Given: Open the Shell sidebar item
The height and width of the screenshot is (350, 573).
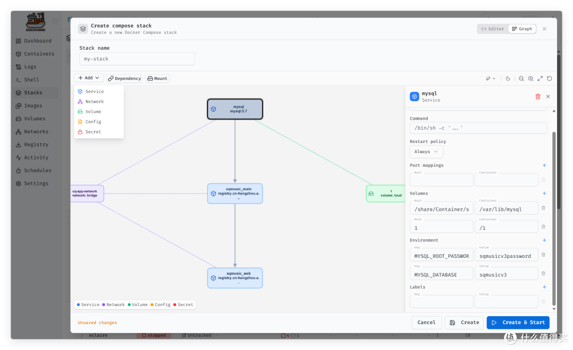Looking at the screenshot, I should 28,79.
